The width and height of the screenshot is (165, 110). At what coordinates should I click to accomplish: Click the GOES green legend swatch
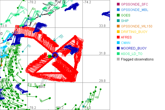[118, 15]
